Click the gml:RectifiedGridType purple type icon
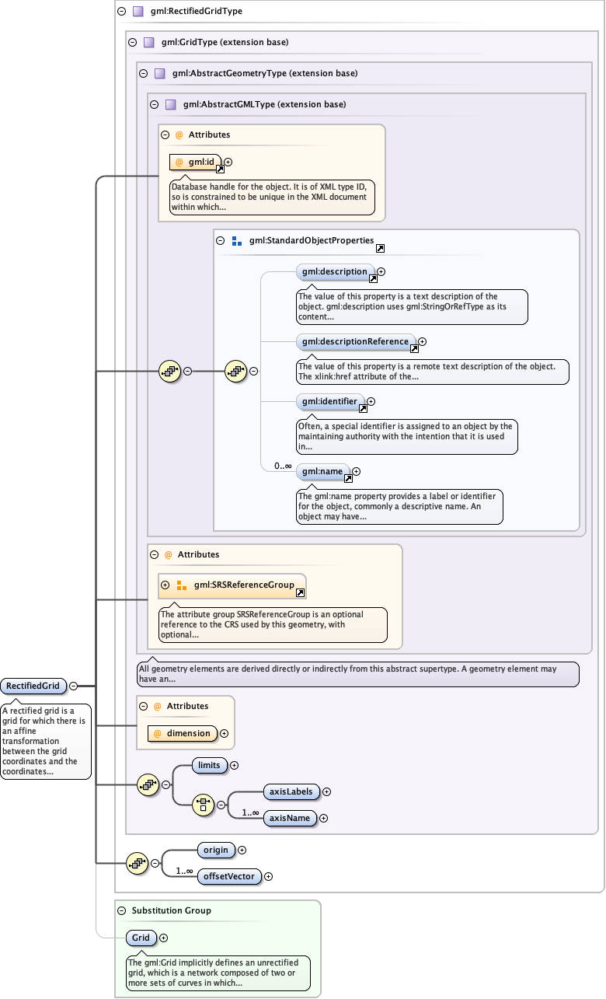This screenshot has width=606, height=999. [138, 12]
